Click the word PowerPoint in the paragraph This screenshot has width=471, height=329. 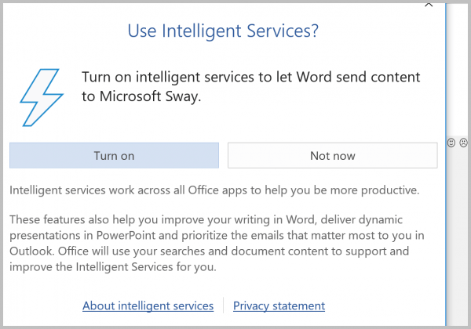126,235
